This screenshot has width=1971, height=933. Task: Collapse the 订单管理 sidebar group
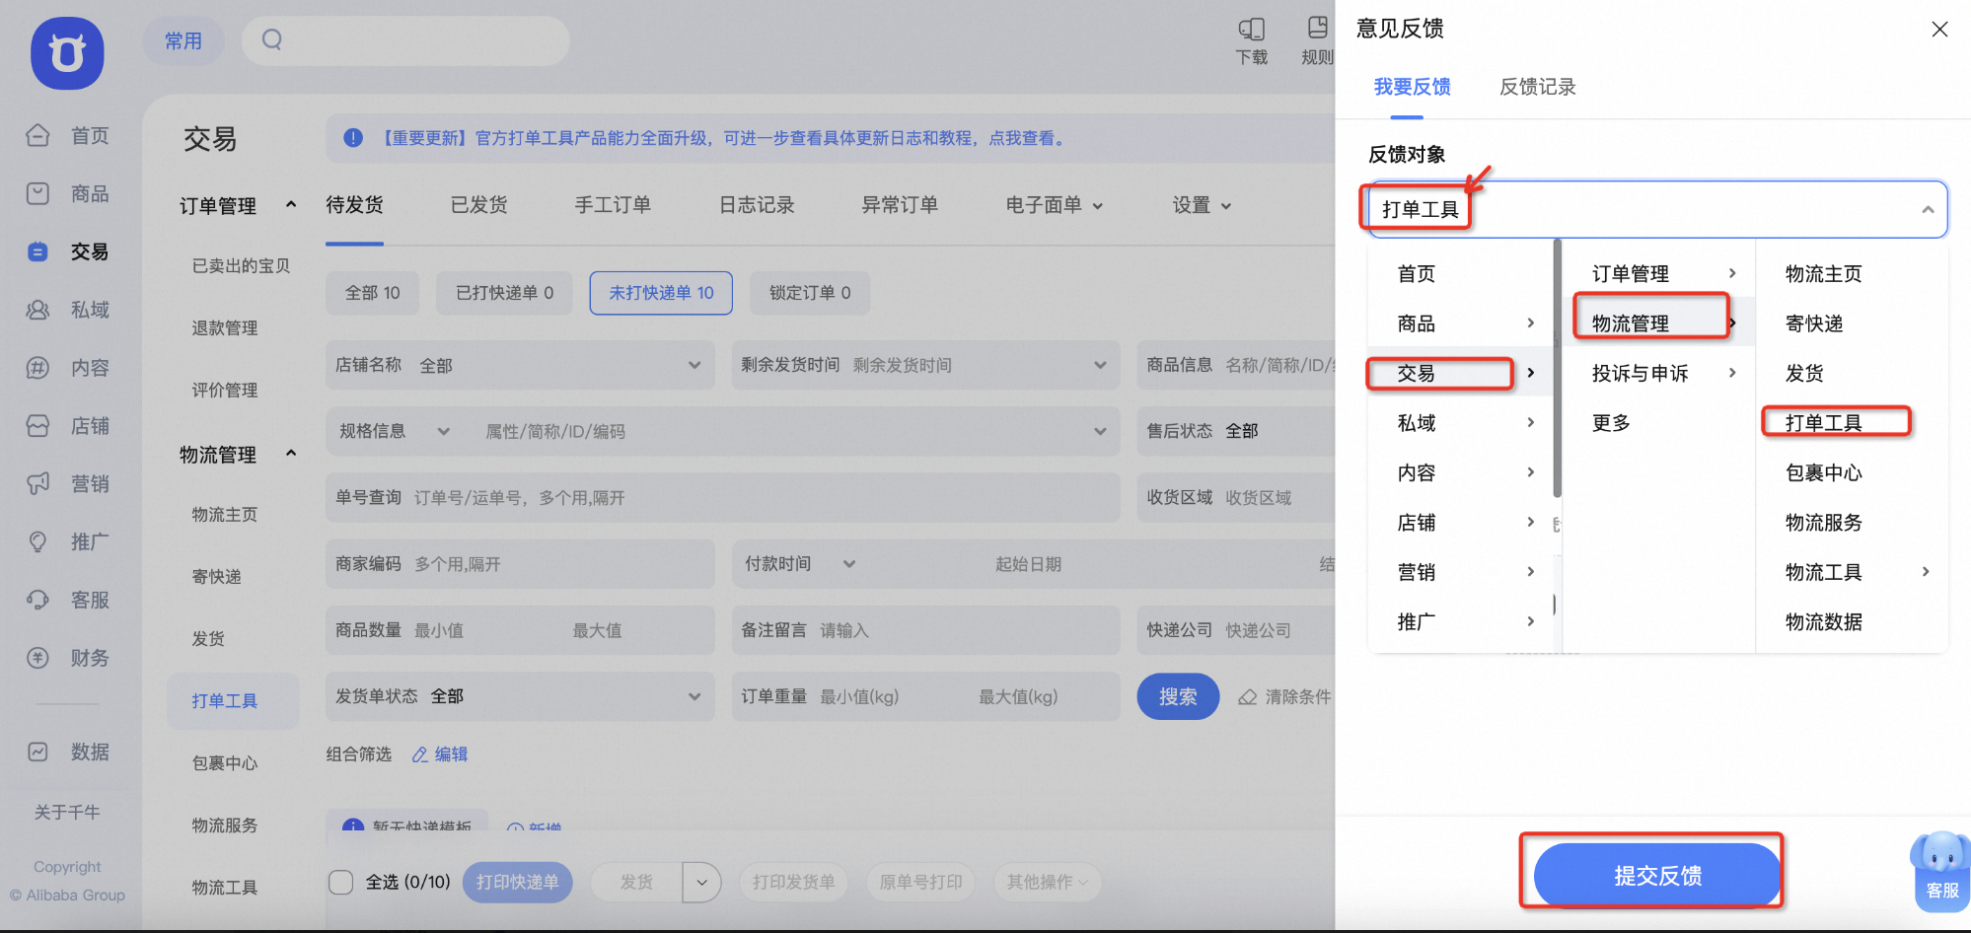tap(291, 205)
